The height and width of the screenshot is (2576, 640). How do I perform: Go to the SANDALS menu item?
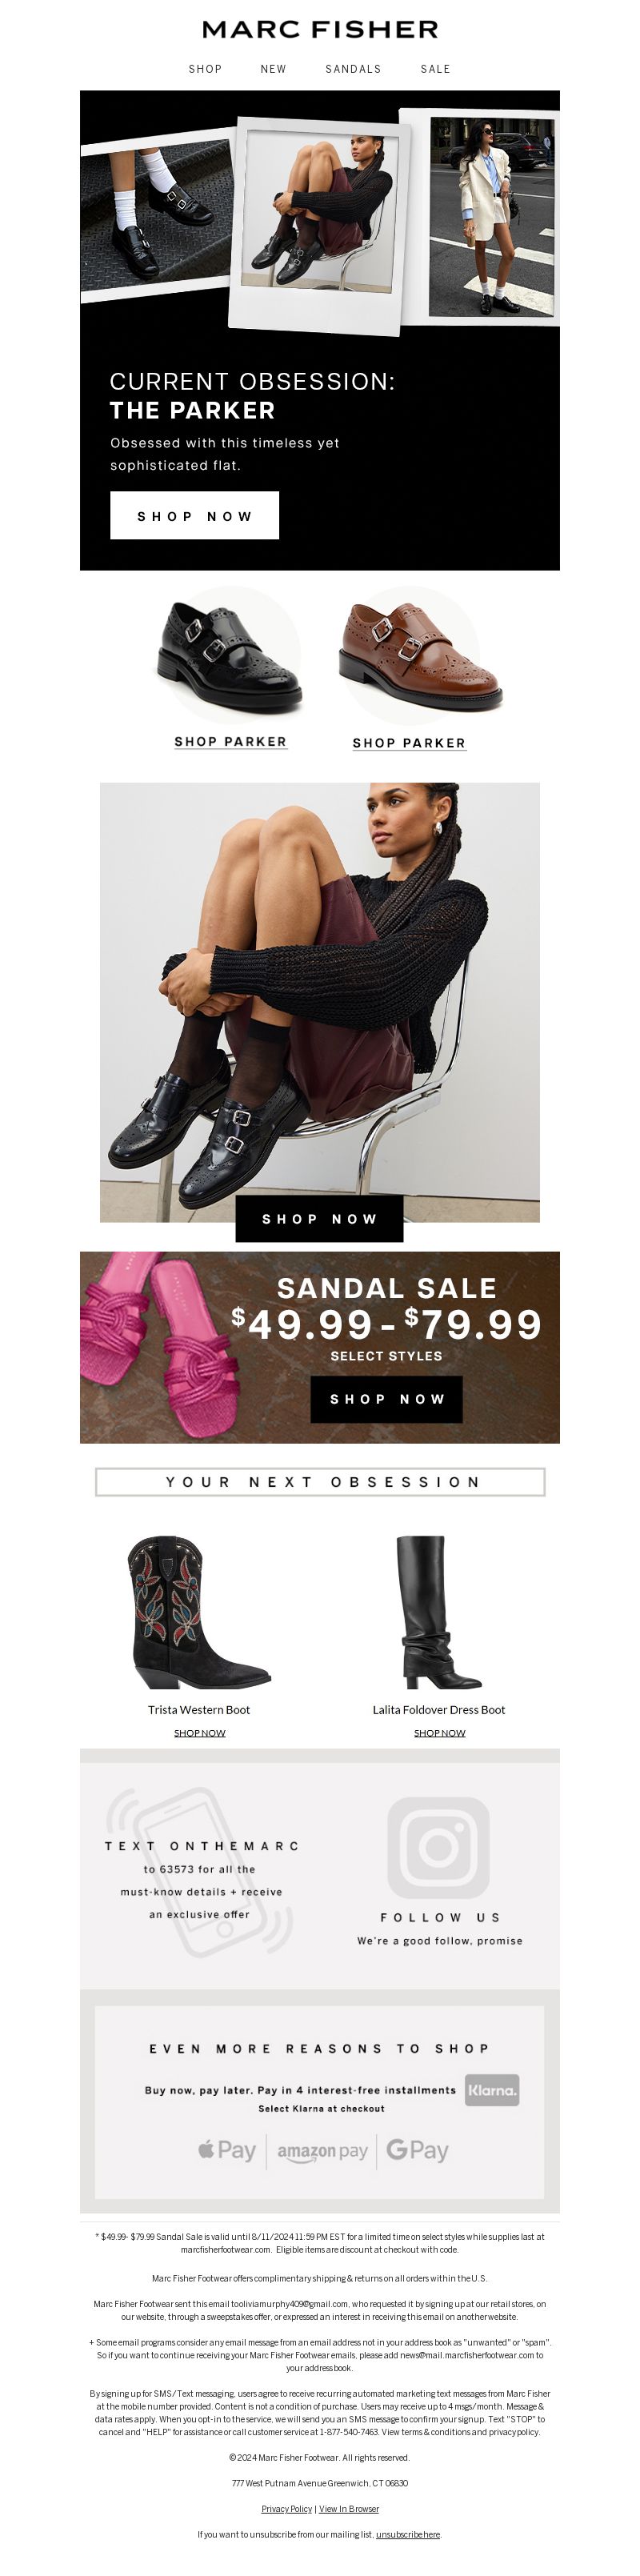click(x=353, y=69)
